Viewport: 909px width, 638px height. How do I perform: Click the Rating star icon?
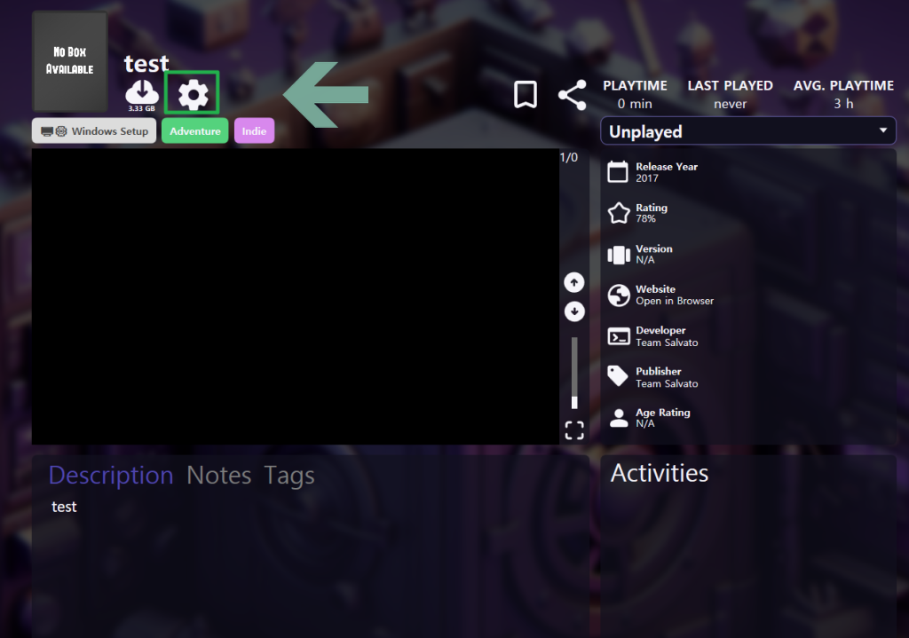pos(619,213)
